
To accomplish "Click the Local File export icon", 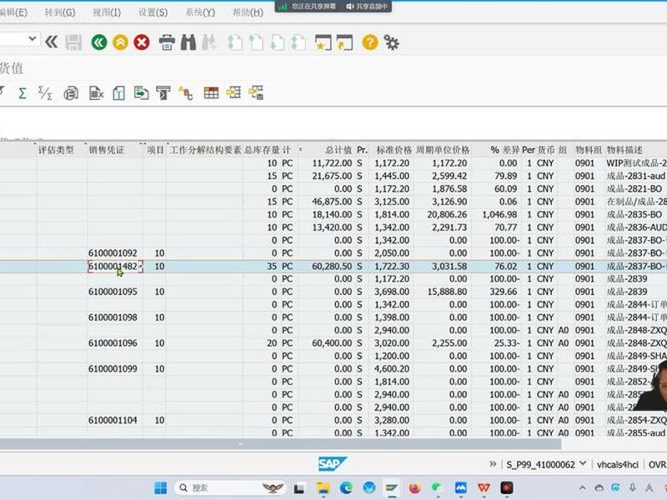I will pos(141,92).
